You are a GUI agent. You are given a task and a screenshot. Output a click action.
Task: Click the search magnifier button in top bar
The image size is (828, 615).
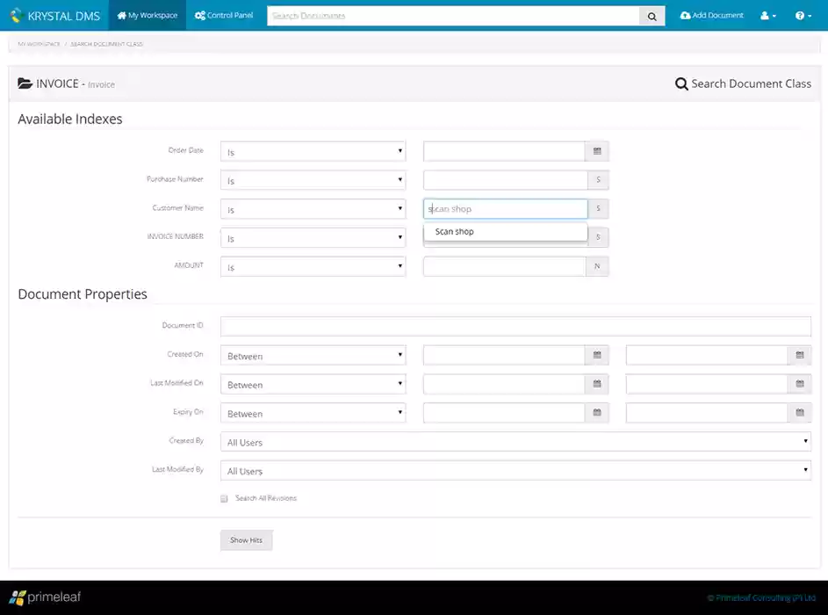tap(652, 16)
